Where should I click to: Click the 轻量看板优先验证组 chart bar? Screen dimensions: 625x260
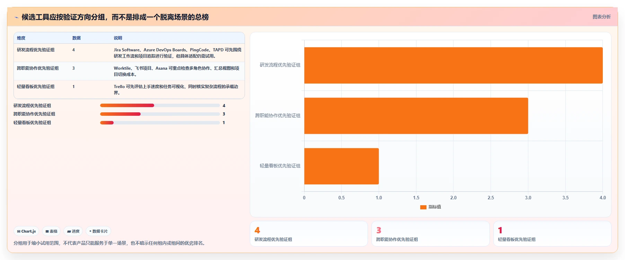pyautogui.click(x=341, y=166)
